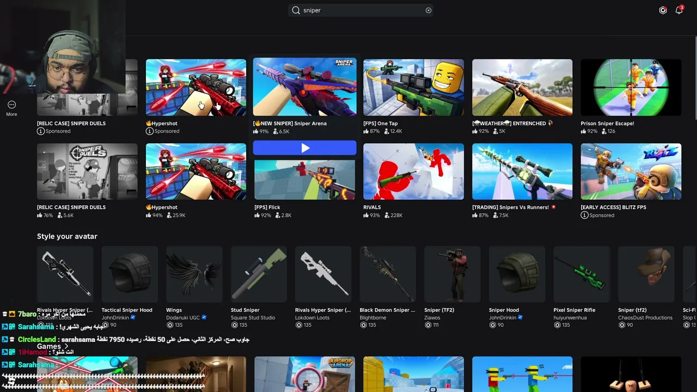Click the '228K' player count under RIVALS
This screenshot has width=697, height=392.
(x=396, y=215)
